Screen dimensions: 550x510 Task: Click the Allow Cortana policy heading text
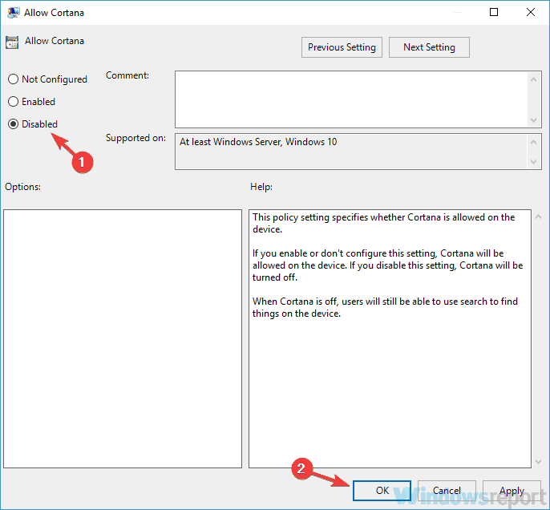55,41
